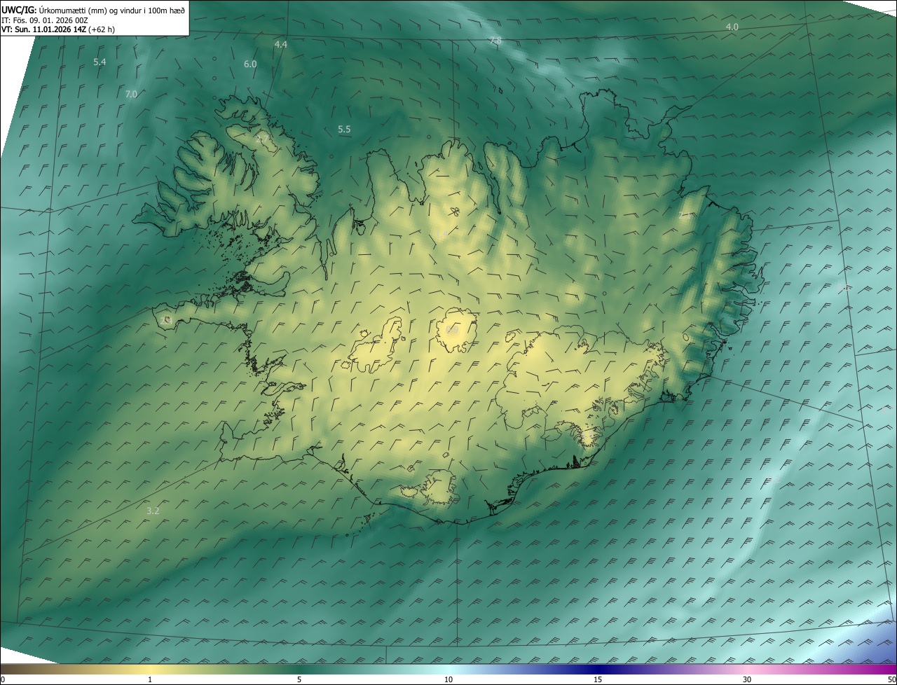The width and height of the screenshot is (897, 685).
Task: Click the valid time line 'VT: Sun. 11.01.2026 14Z'
Action: (43, 29)
